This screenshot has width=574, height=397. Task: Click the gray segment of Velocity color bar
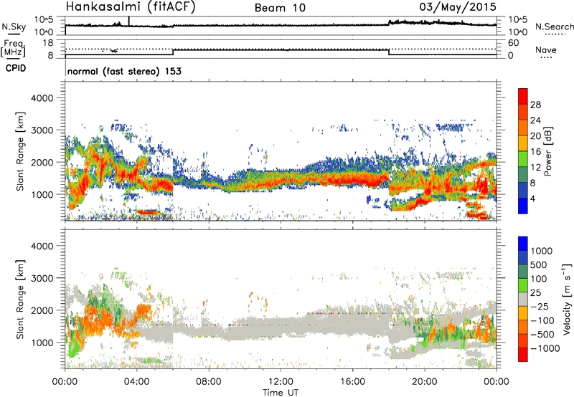(x=523, y=300)
